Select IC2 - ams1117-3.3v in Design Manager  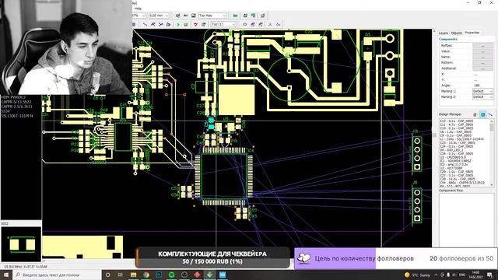[454, 164]
